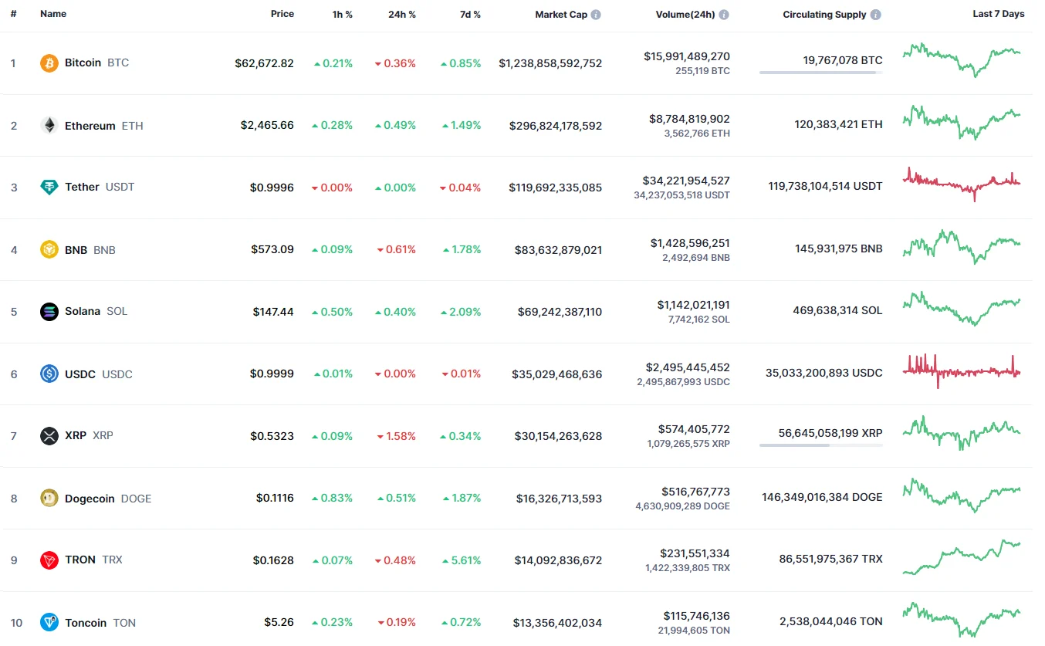Click the Ethereum diamond logo icon
This screenshot has height=646, width=1045.
[x=49, y=126]
